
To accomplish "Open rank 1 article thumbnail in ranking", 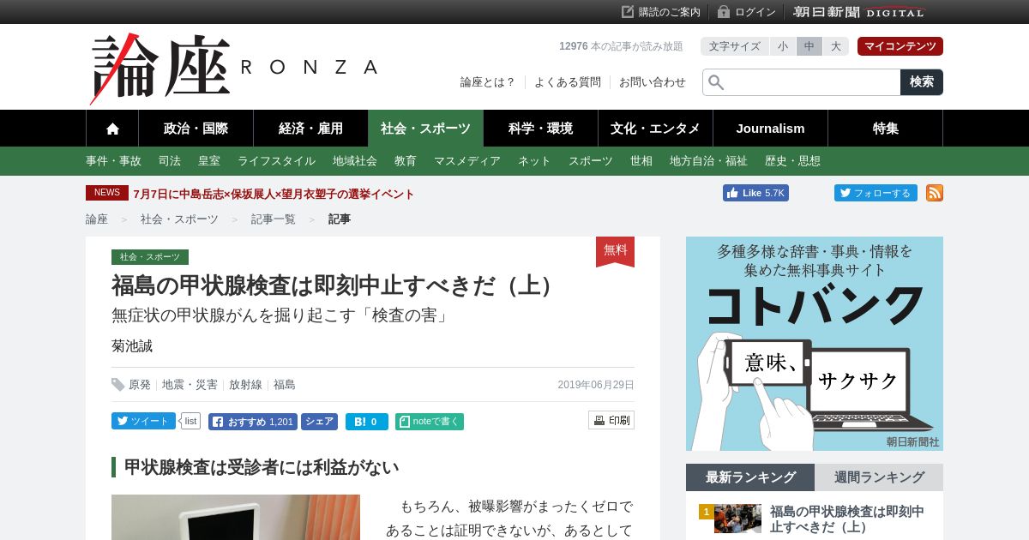I will [737, 519].
